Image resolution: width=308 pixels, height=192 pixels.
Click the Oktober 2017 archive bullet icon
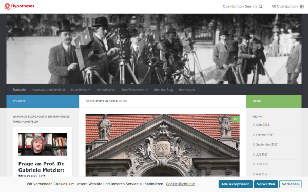point(254,135)
